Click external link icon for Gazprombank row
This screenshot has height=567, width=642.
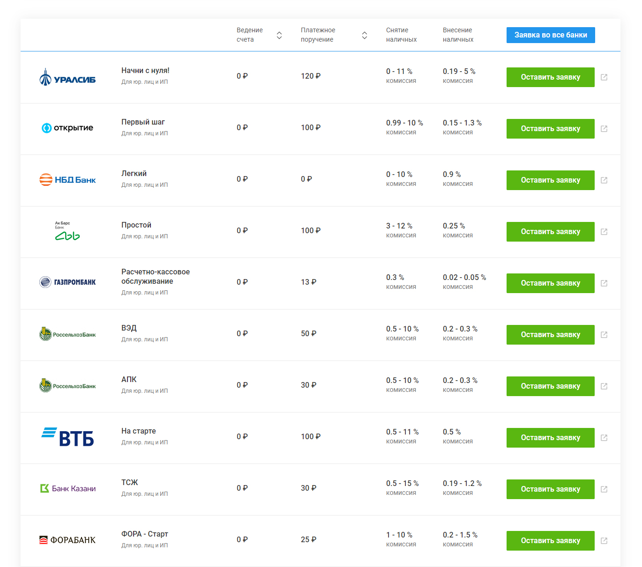pos(604,283)
